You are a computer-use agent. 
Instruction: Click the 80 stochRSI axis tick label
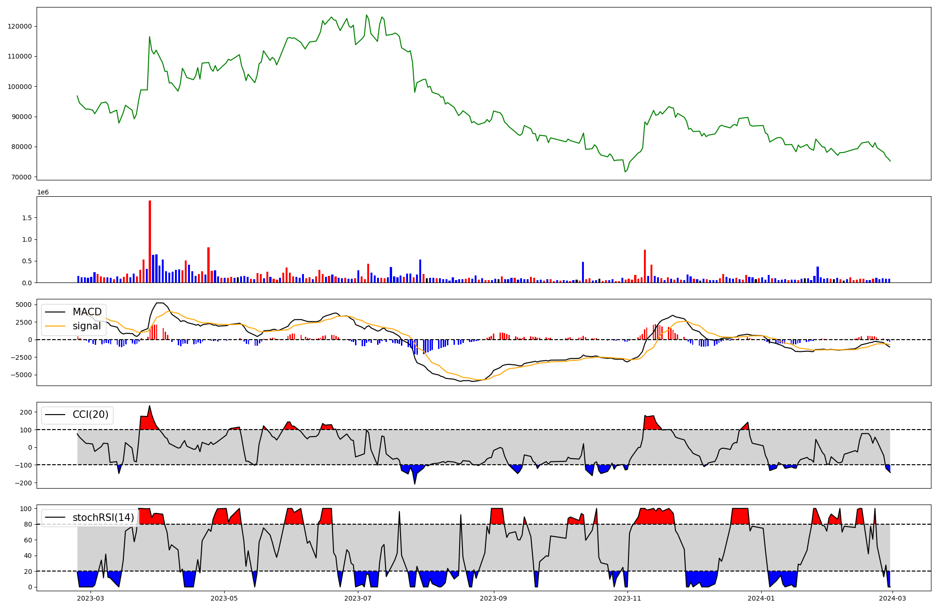28,525
